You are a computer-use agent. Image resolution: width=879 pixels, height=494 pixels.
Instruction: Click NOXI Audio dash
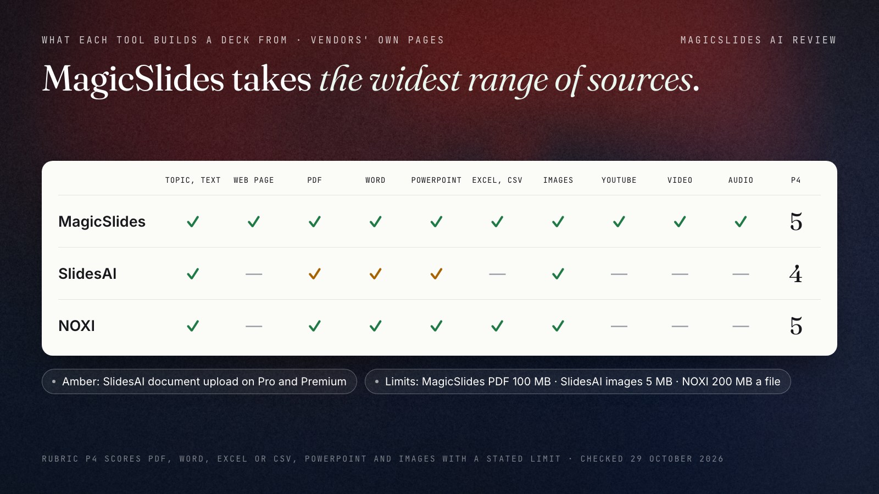741,326
